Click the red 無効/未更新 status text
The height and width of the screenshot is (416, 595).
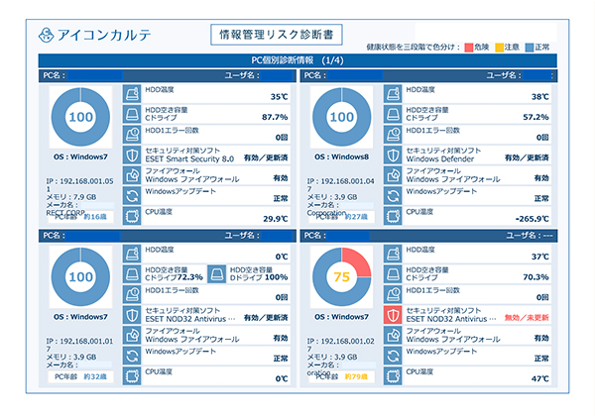tap(527, 318)
